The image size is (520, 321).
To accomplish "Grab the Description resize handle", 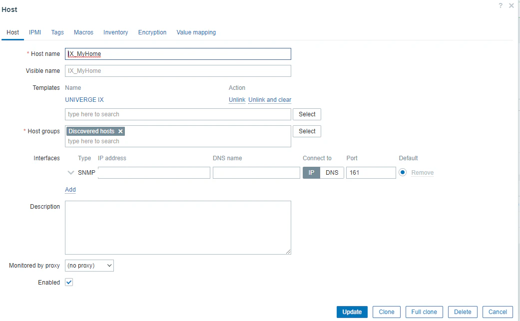I will click(288, 252).
